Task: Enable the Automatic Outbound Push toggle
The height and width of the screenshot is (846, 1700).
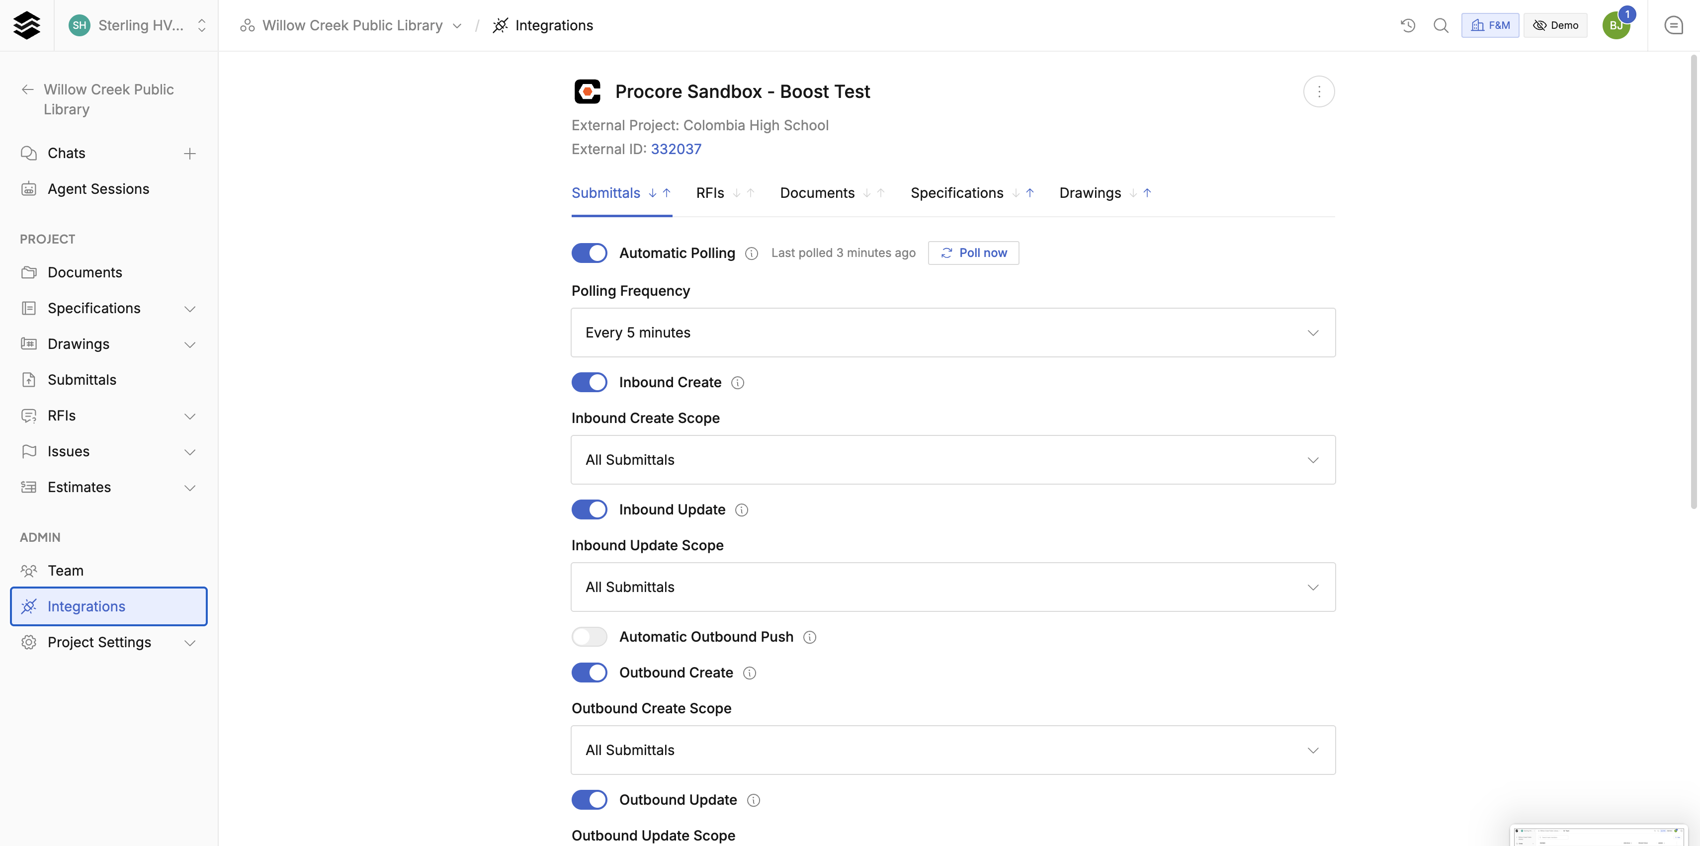Action: pyautogui.click(x=589, y=637)
